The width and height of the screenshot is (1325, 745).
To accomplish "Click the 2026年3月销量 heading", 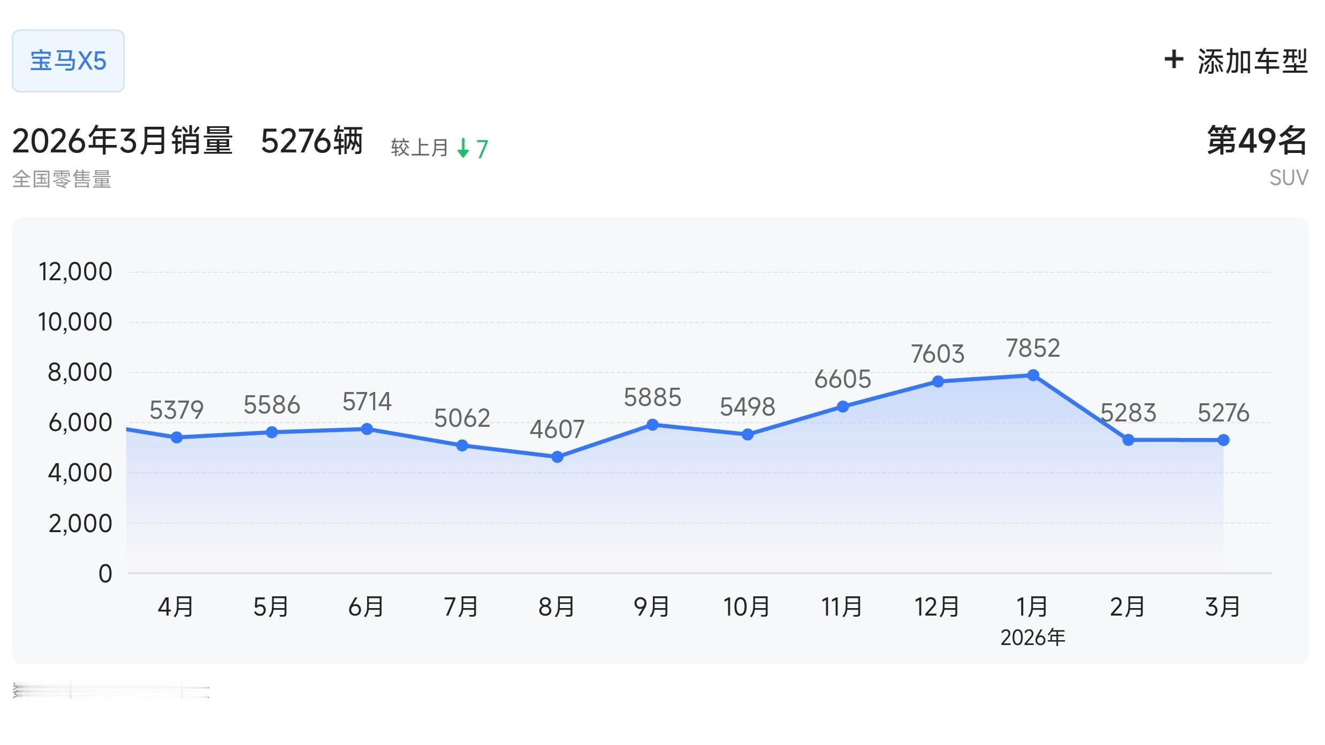I will 123,140.
